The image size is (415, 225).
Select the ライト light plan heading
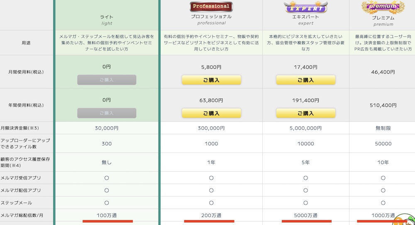(107, 17)
